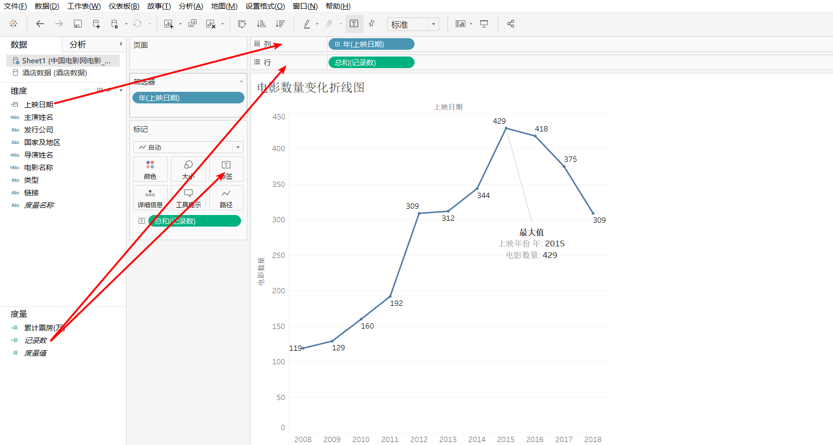Create a new worksheet icon
Screen dimensions: 833x445
pyautogui.click(x=169, y=24)
